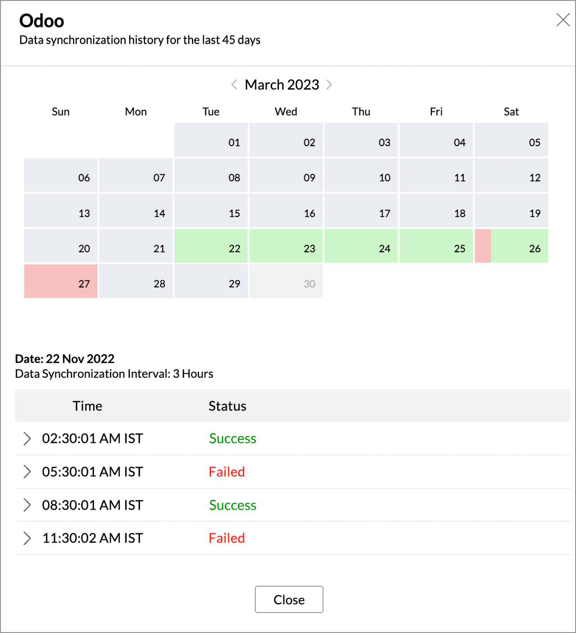This screenshot has width=576, height=633.
Task: Expand the 08:30:01 AM IST sync entry
Action: [x=27, y=505]
